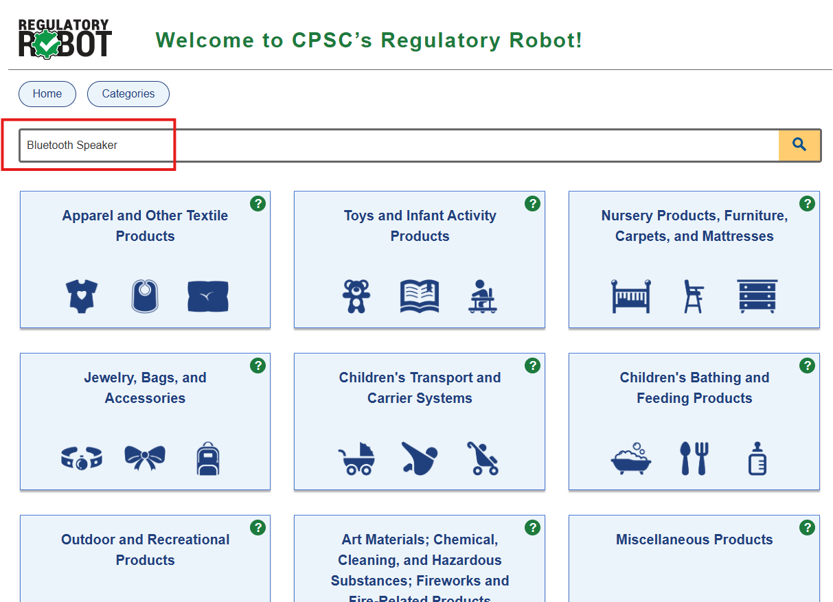This screenshot has height=602, width=833.
Task: Click the stroller icon
Action: click(483, 459)
